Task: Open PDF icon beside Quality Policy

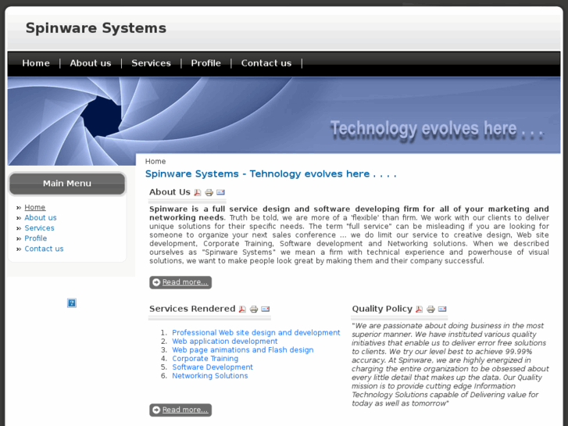Action: pyautogui.click(x=419, y=310)
